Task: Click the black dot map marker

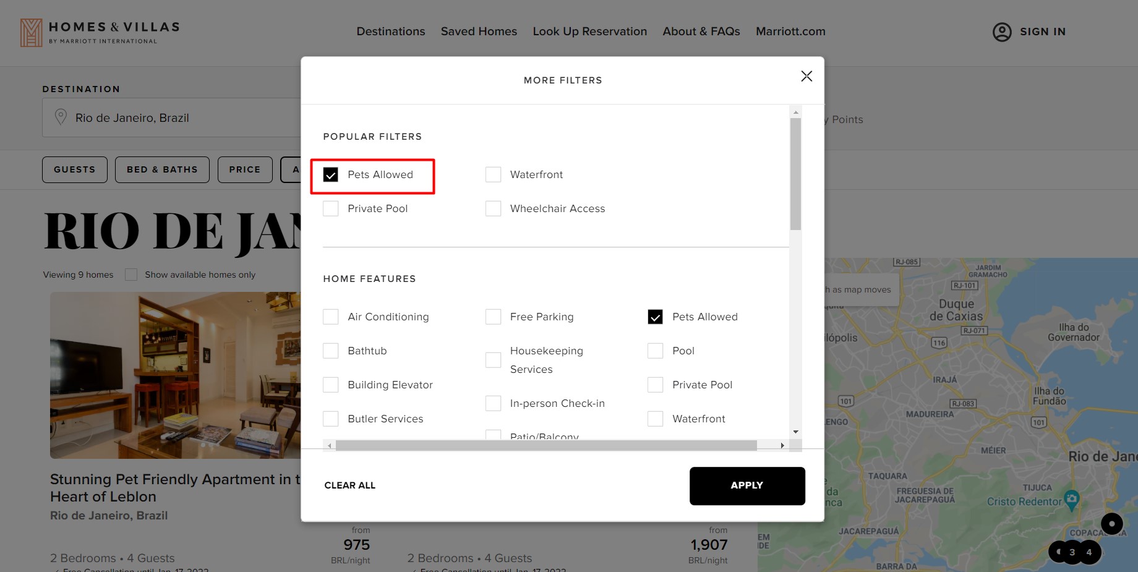Action: point(1112,524)
